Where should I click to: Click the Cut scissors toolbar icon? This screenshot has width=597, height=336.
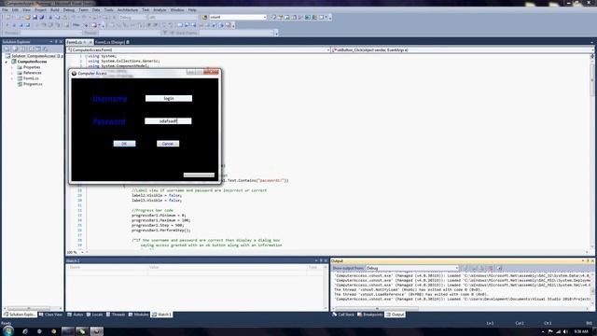pyautogui.click(x=50, y=17)
